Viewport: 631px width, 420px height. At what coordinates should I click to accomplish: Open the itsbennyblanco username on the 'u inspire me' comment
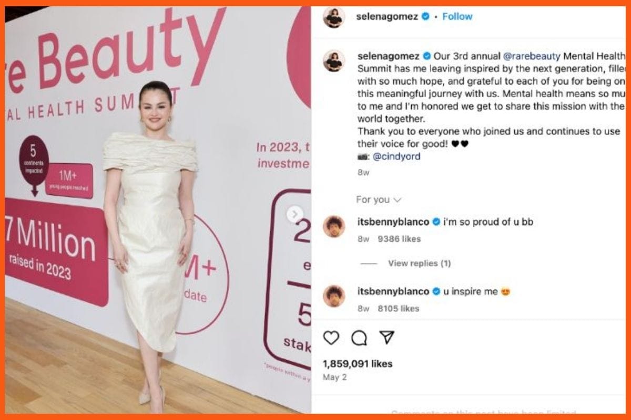[393, 292]
